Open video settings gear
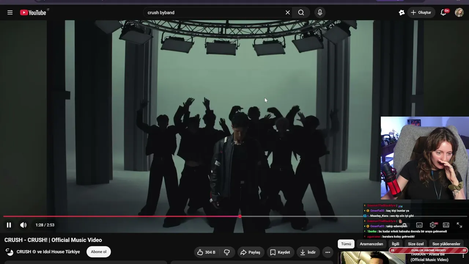469x264 pixels. pyautogui.click(x=433, y=225)
